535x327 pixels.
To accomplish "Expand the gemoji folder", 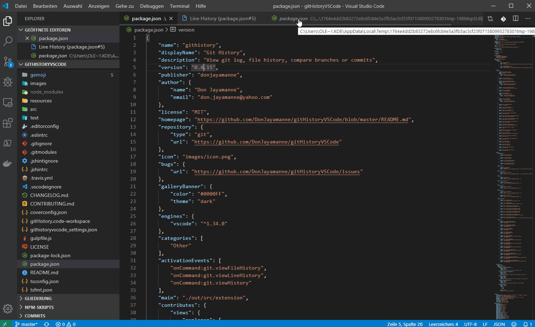I will pyautogui.click(x=68, y=75).
